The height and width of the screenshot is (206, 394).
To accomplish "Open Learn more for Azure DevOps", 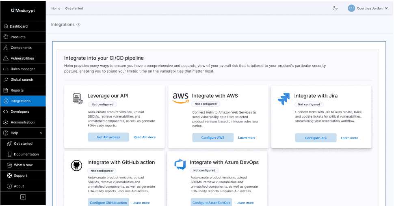I will 245,203.
